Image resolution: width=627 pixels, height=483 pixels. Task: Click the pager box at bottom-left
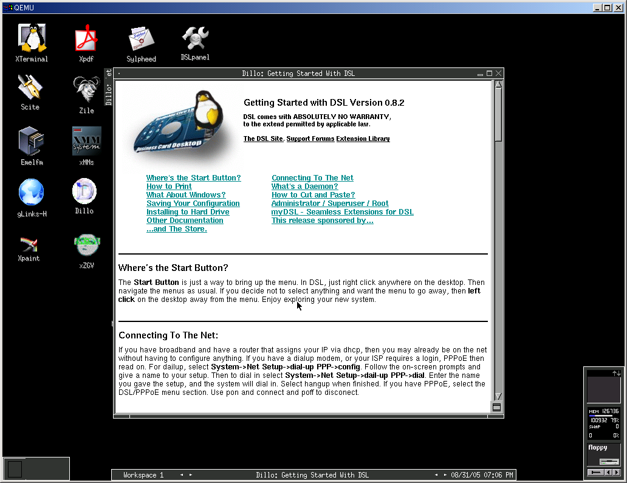(x=15, y=470)
